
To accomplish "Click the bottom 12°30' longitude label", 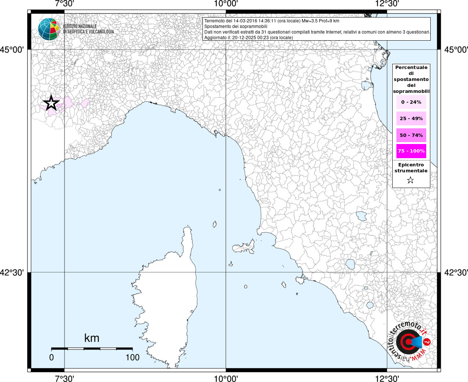I will [x=387, y=378].
